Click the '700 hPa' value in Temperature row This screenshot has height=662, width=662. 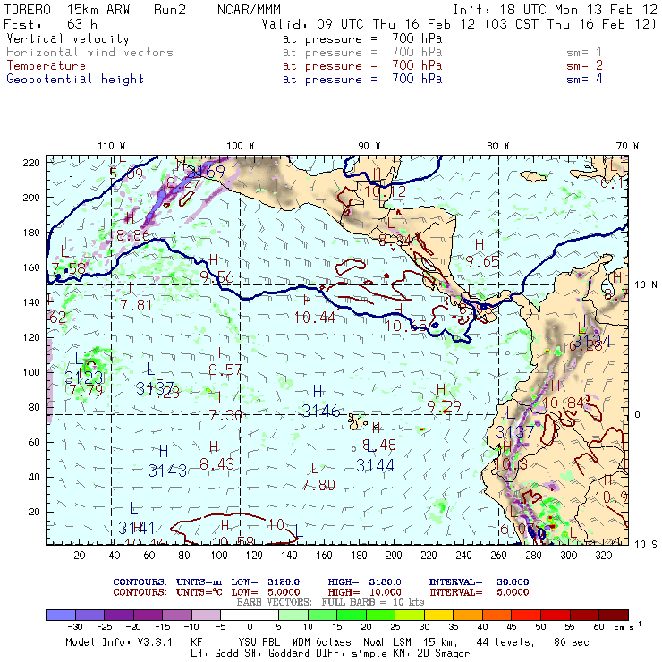[417, 66]
